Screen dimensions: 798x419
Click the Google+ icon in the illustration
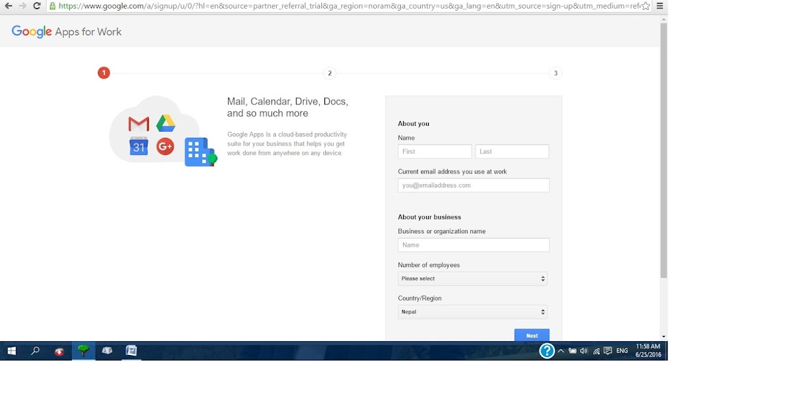pyautogui.click(x=165, y=146)
